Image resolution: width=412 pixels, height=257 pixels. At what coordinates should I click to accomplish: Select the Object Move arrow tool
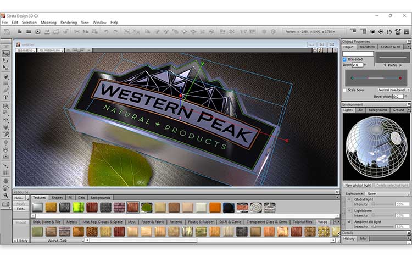click(x=5, y=54)
